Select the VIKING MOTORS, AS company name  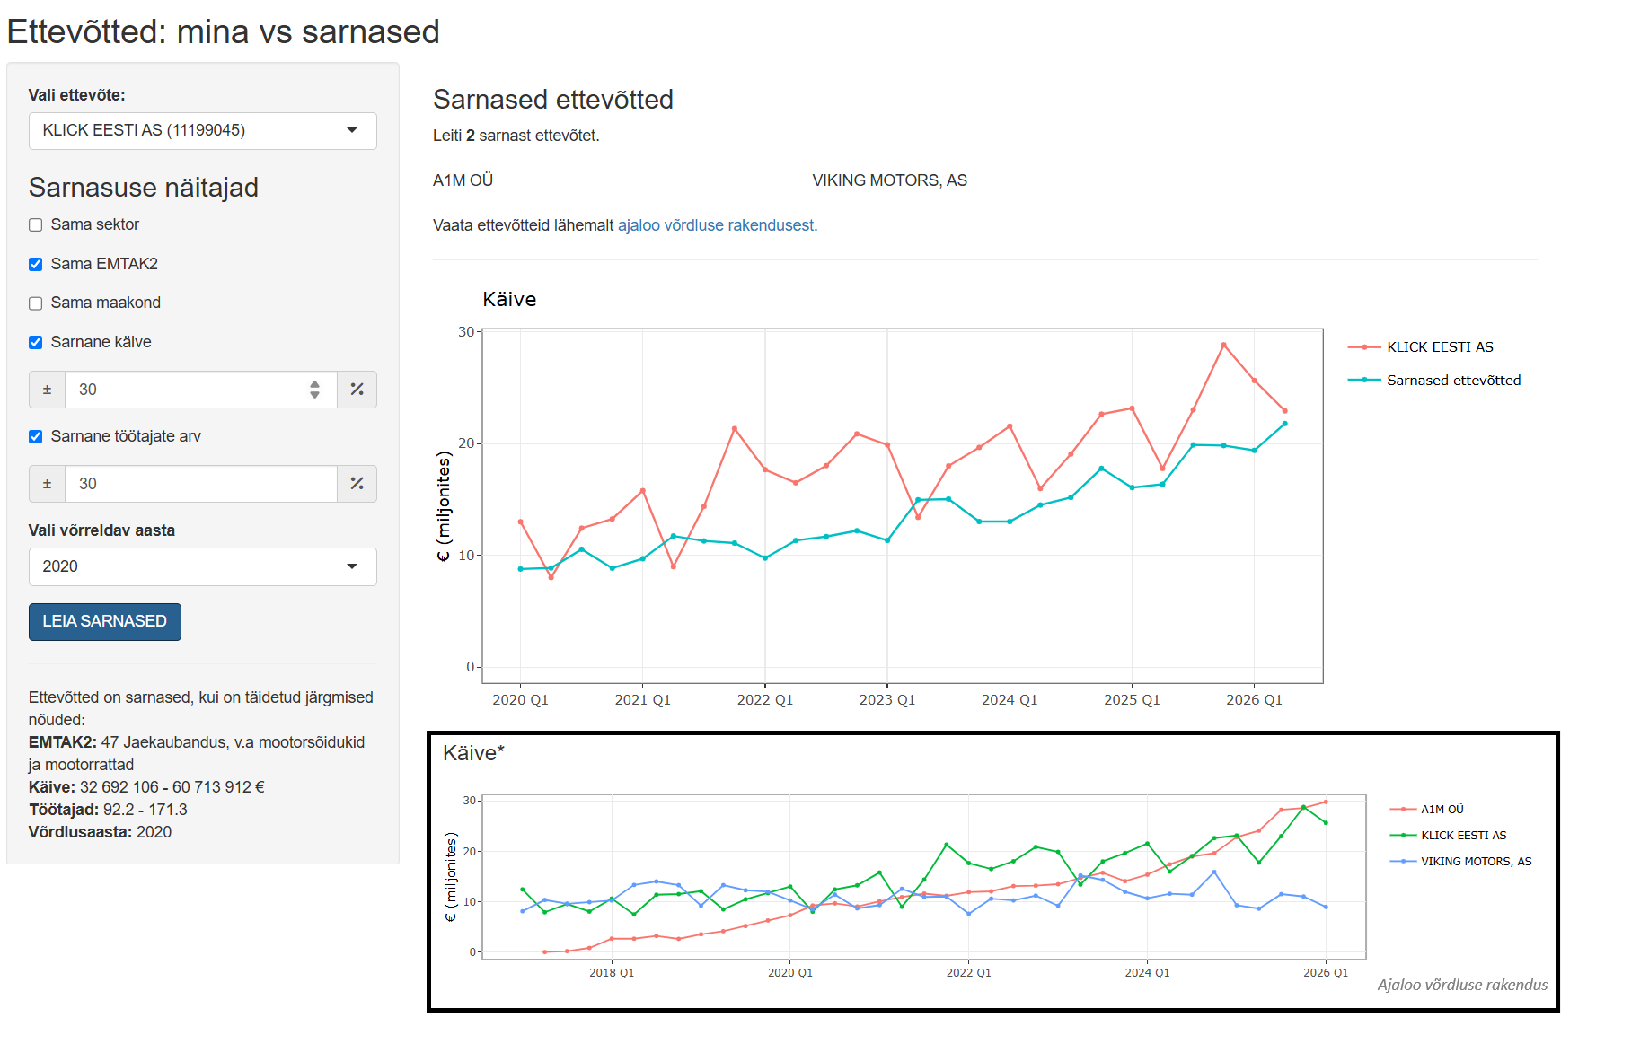tap(890, 180)
